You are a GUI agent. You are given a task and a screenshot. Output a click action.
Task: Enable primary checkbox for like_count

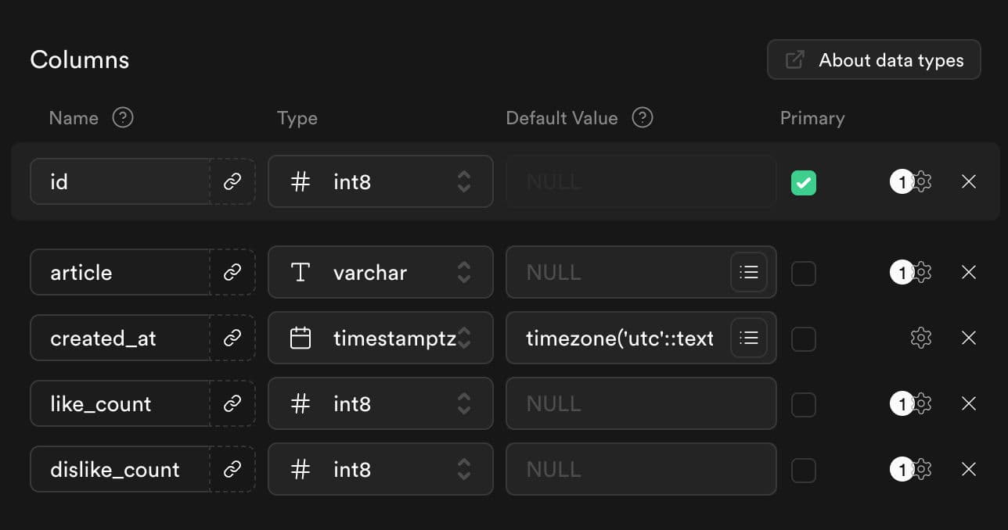[x=804, y=405]
